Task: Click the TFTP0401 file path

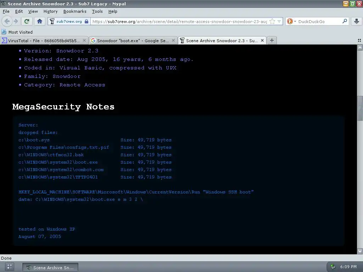Action: pos(58,177)
